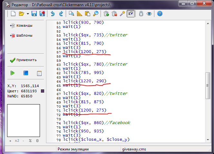Screen dimensions: 214x154
Task: Click trash bin with red cross icon
Action: tap(114, 14)
